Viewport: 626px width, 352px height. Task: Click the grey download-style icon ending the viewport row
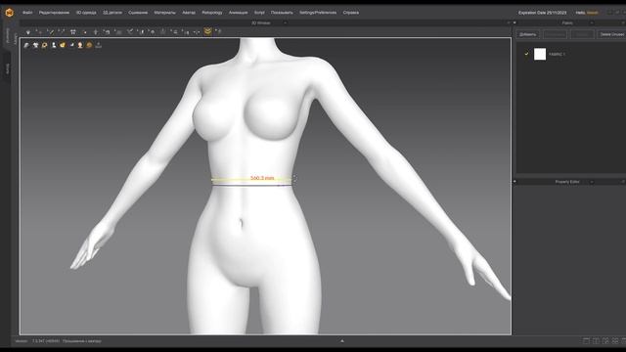click(98, 45)
